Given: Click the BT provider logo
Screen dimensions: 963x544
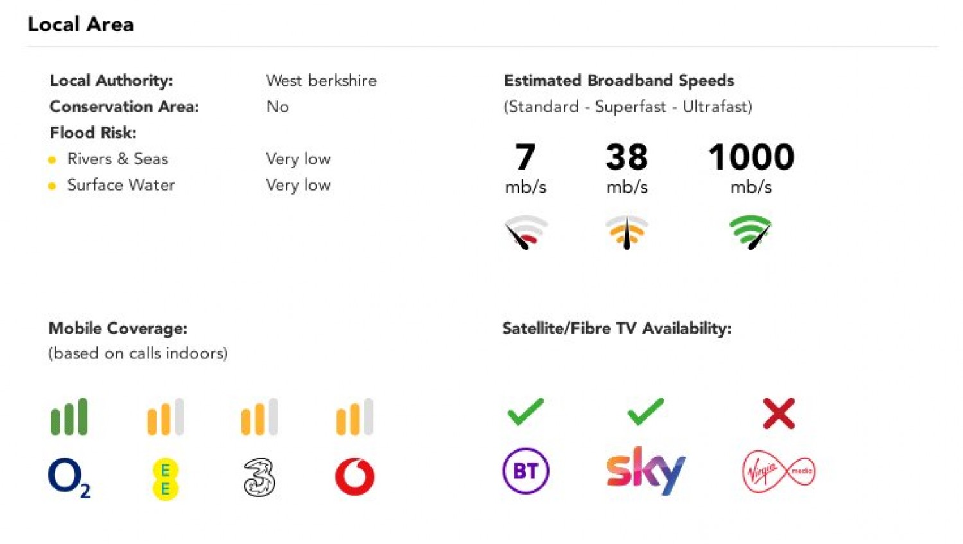Looking at the screenshot, I should point(526,471).
